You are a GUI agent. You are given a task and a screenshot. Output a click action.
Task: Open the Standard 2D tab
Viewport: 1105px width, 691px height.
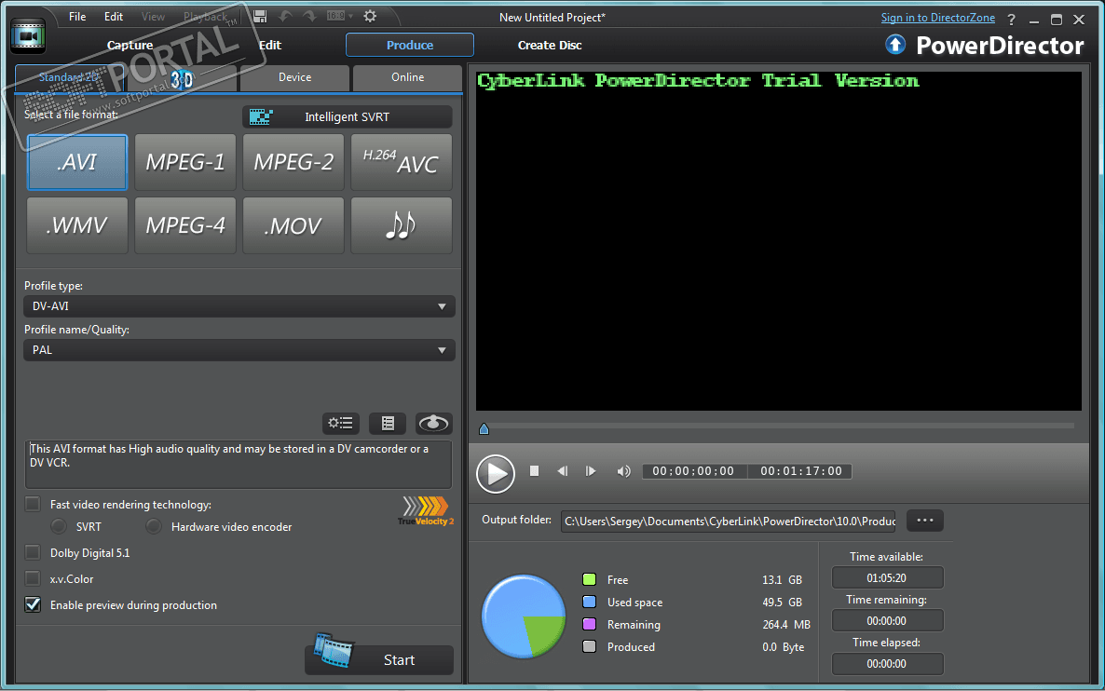69,77
